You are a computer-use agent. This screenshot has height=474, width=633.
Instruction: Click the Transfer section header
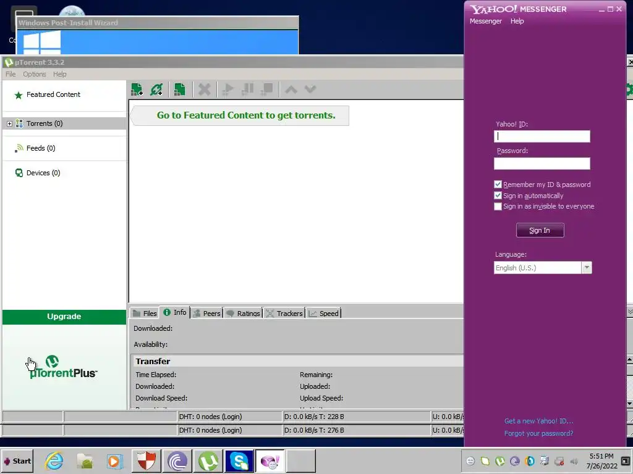point(297,361)
